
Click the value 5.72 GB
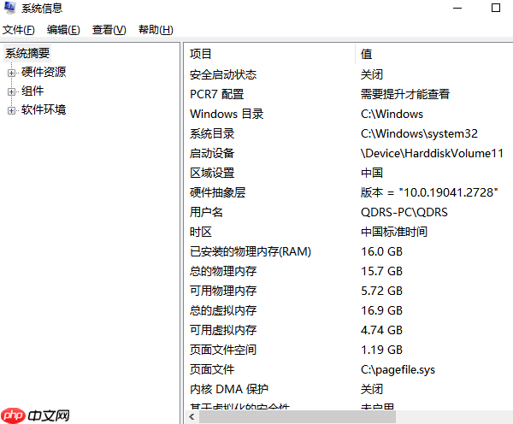coord(381,291)
